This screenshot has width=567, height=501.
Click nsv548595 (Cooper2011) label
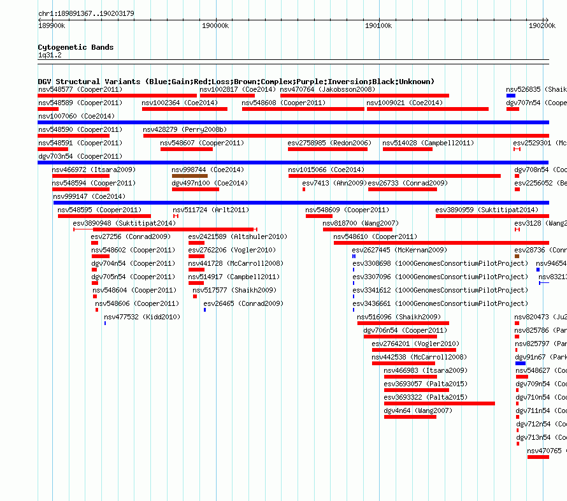tap(99, 210)
